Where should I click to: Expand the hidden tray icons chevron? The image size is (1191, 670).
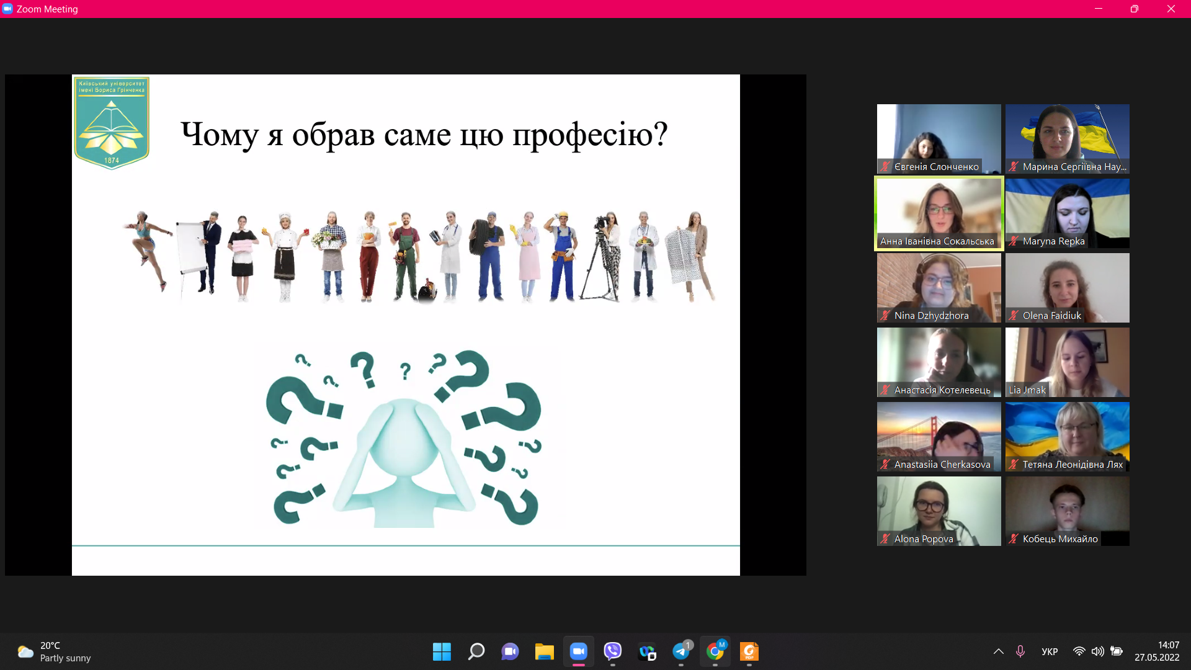(x=998, y=651)
